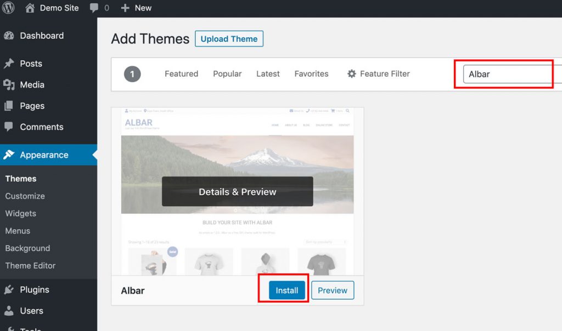Click the plus New icon
Screen dimensions: 562x331
coord(125,8)
